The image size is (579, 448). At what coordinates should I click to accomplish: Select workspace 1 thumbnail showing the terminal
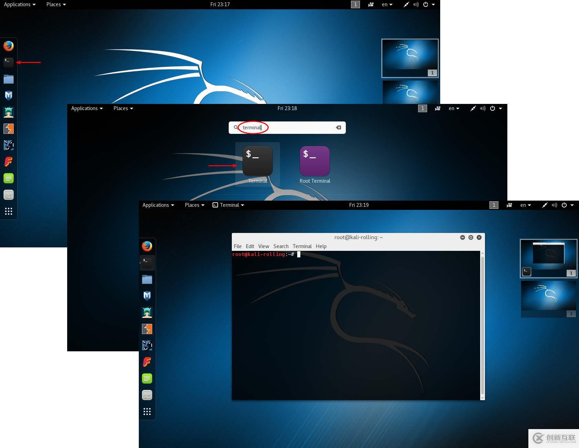[548, 258]
